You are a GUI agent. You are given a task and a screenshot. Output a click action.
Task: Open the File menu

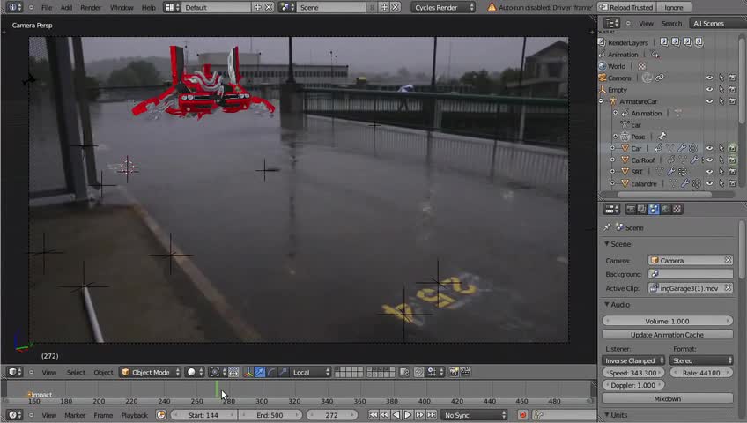[47, 7]
